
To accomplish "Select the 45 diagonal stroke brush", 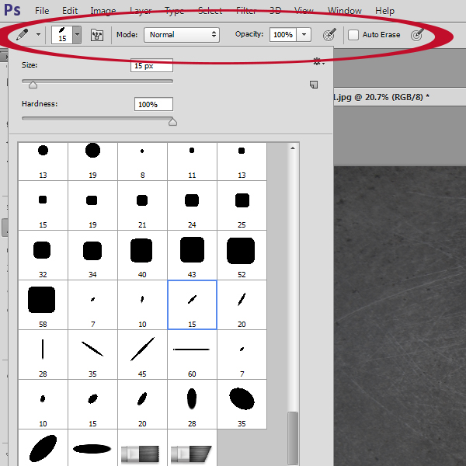I will [141, 349].
